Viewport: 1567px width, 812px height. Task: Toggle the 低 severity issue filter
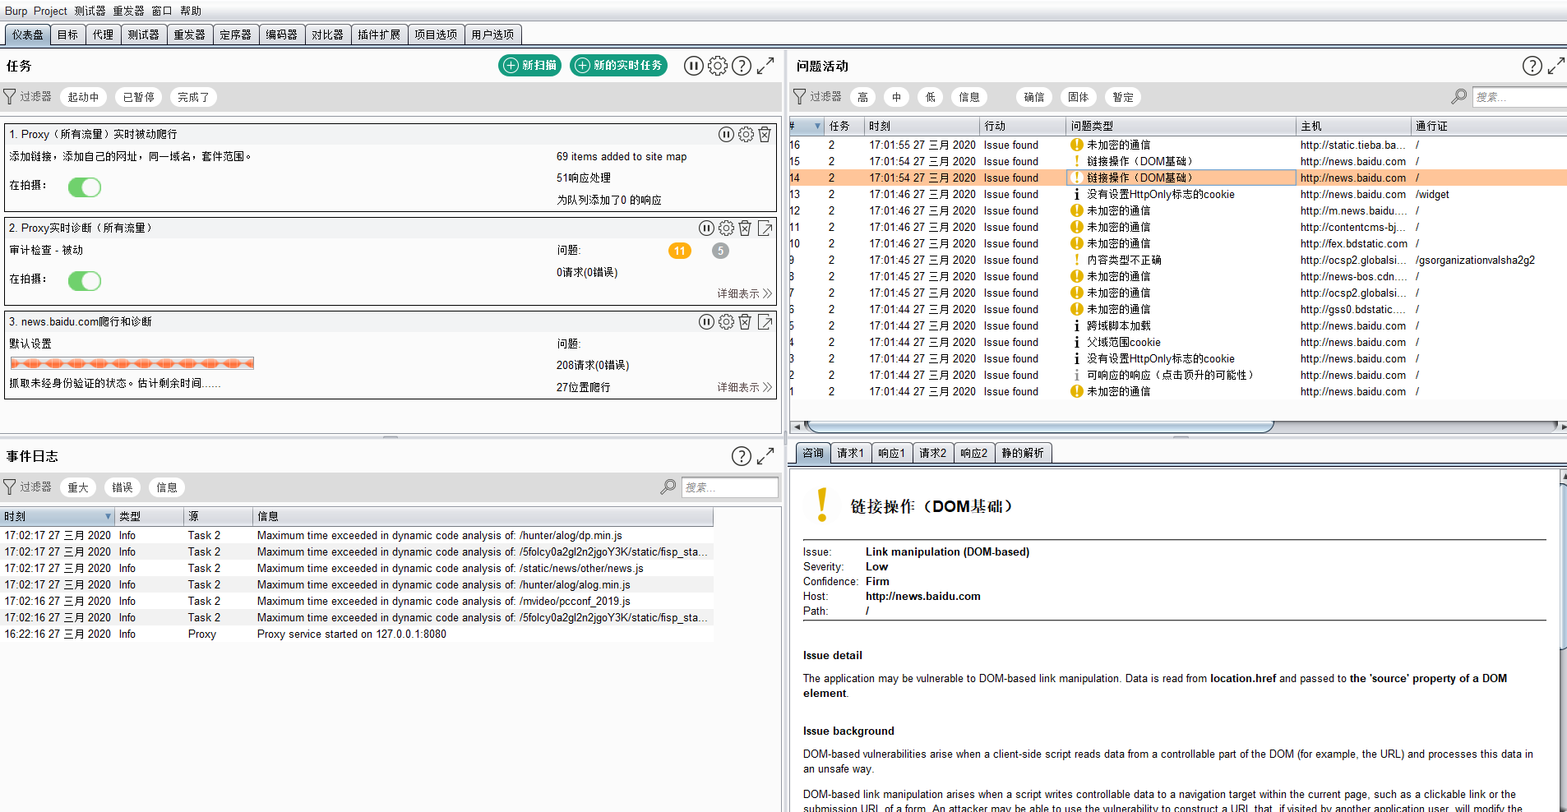point(930,97)
